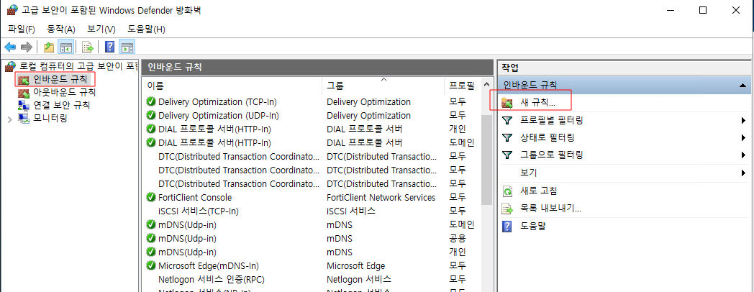Image resolution: width=754 pixels, height=292 pixels.
Task: Click Netlogon 서비스 group cell
Action: click(359, 279)
